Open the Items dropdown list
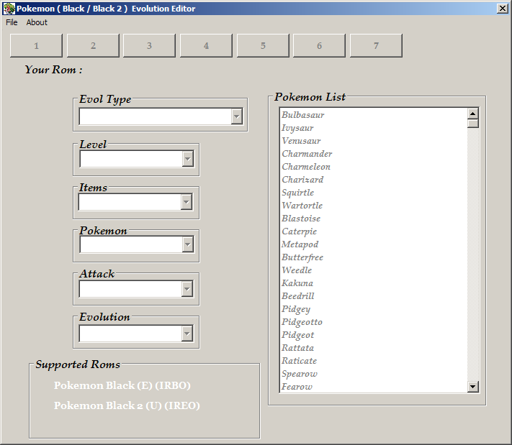Image resolution: width=512 pixels, height=445 pixels. 186,202
